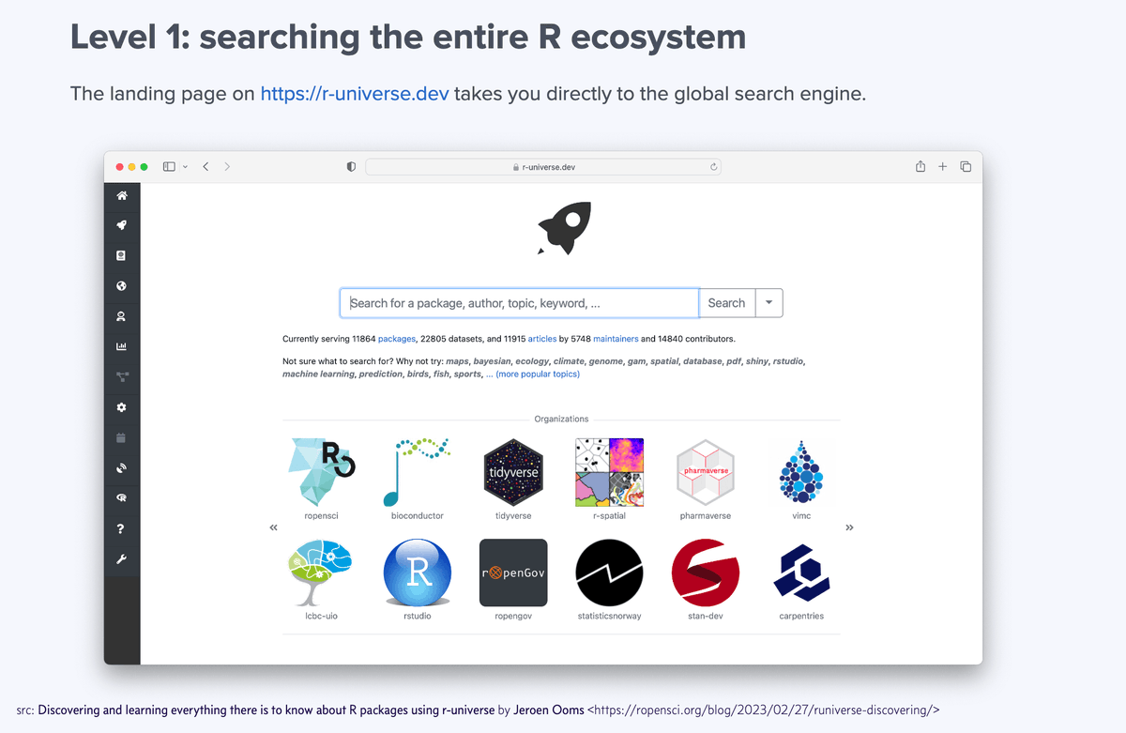
Task: Select the machine learning topic suggestion
Action: (x=319, y=374)
